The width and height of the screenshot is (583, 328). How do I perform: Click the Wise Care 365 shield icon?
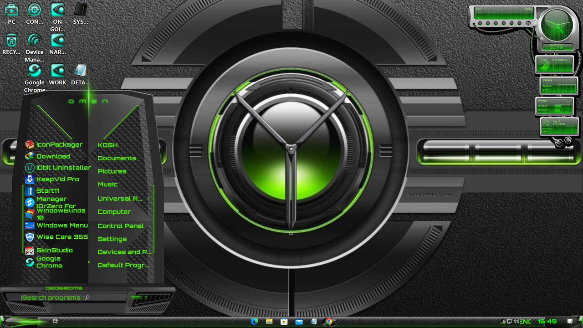30,237
